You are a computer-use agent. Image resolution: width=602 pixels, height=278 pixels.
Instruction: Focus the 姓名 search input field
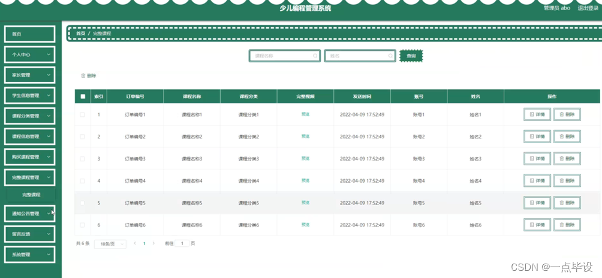point(360,56)
